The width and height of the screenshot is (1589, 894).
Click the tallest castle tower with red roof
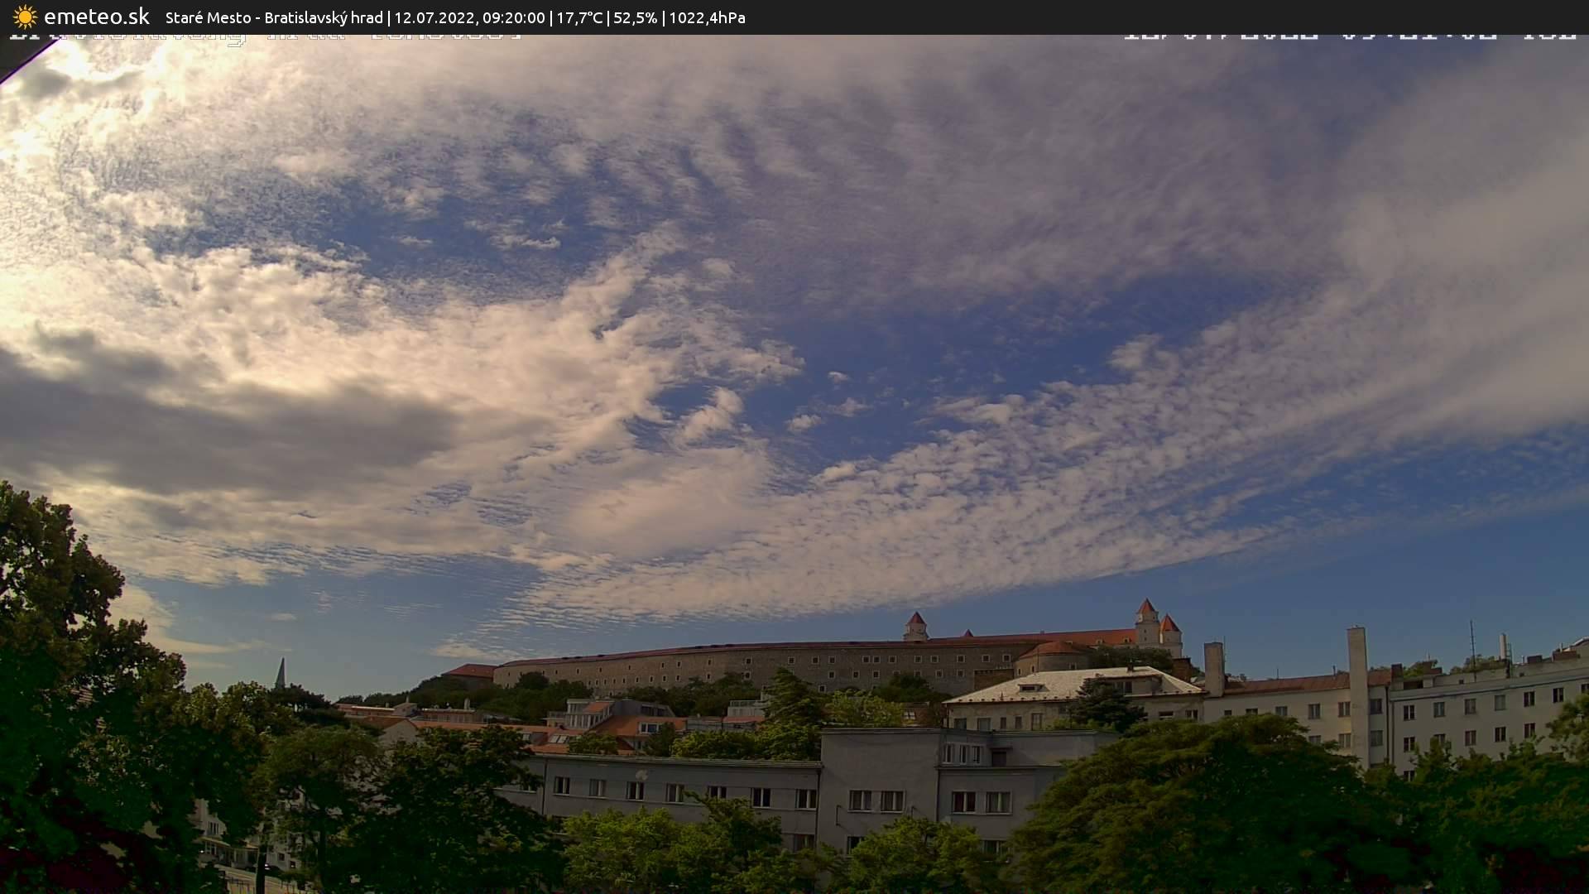tap(1146, 622)
